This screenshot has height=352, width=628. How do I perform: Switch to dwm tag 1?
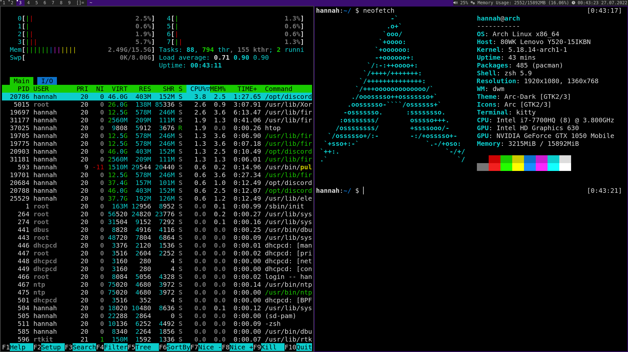click(x=4, y=3)
